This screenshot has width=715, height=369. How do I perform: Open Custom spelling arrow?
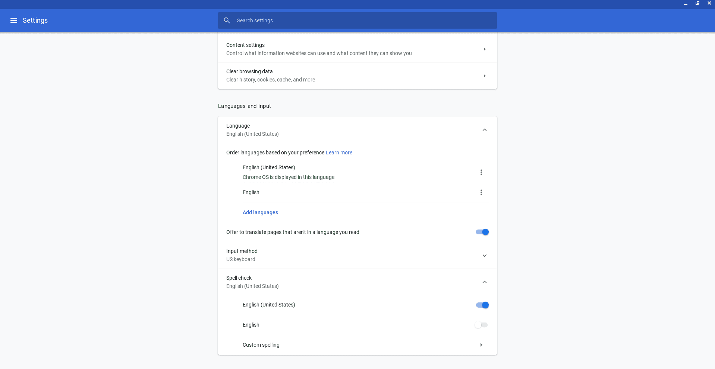coord(481,345)
